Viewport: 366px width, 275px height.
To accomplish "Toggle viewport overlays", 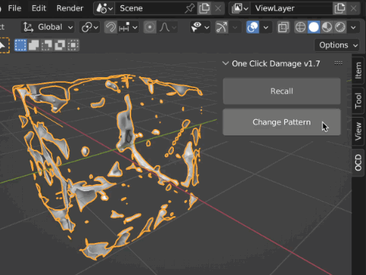I will (x=252, y=27).
